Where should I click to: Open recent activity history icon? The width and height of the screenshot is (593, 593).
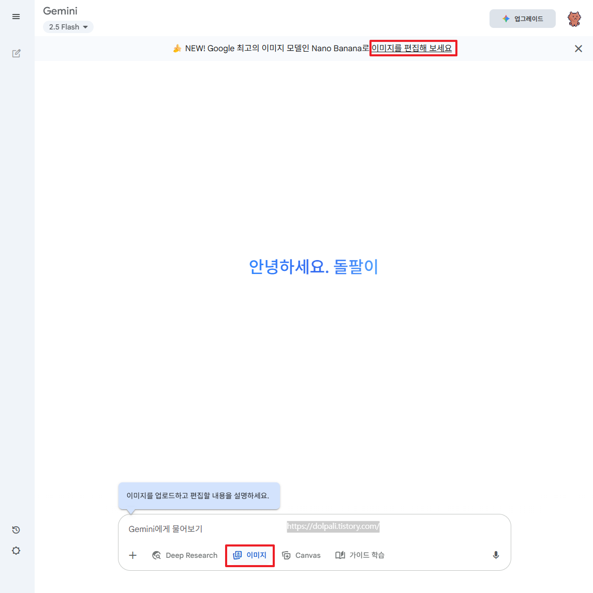click(x=16, y=529)
